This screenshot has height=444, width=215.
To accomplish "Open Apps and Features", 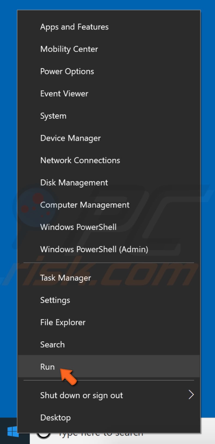I will pos(74,27).
